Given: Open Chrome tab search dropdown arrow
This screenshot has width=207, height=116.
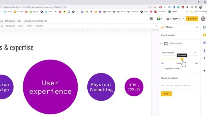Looking at the screenshot, I should [x=186, y=2].
